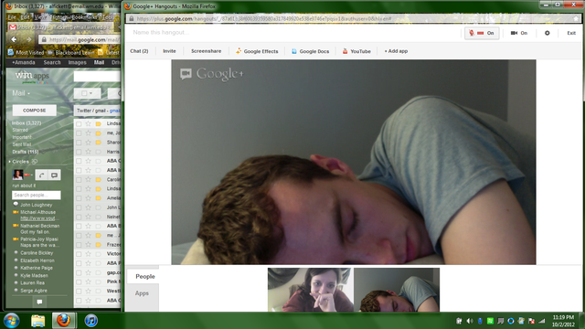Image resolution: width=585 pixels, height=329 pixels.
Task: Check the checkbox for the Victor email
Action: (79, 254)
